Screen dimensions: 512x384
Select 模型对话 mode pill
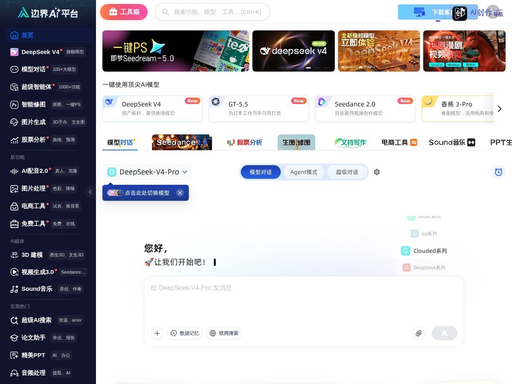coord(260,172)
